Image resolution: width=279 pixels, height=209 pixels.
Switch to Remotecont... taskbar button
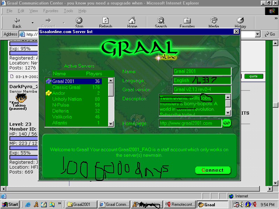point(180,204)
